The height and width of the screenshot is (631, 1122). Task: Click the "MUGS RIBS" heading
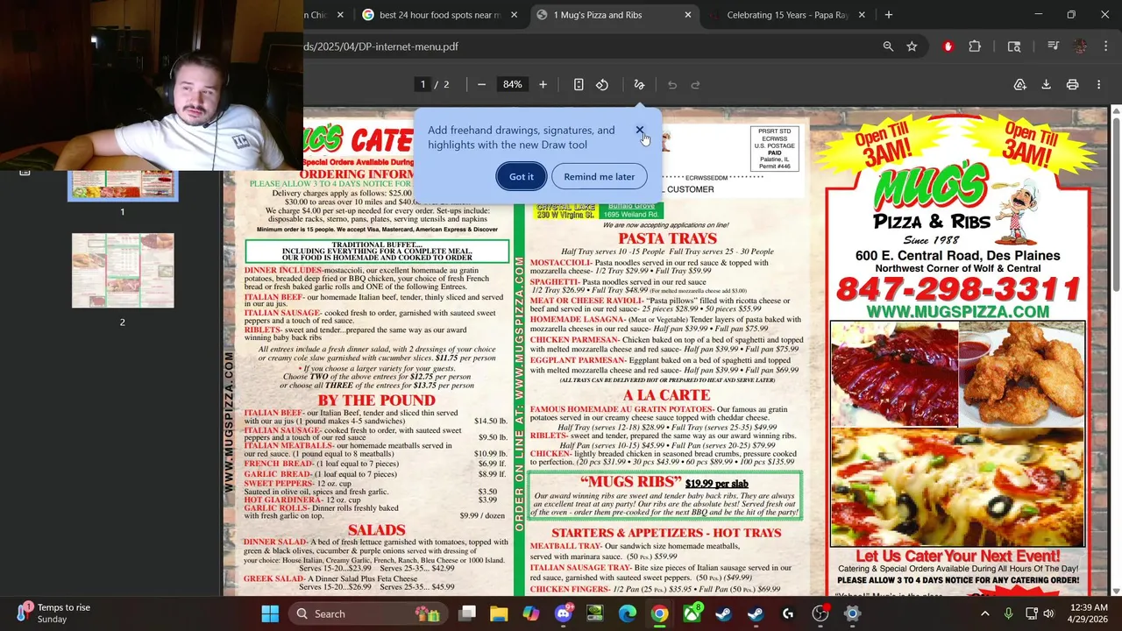pyautogui.click(x=630, y=482)
